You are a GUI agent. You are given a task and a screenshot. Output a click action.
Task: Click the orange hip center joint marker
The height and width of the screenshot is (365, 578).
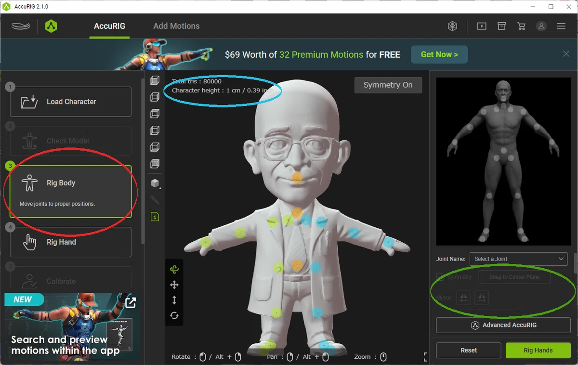pos(297,265)
